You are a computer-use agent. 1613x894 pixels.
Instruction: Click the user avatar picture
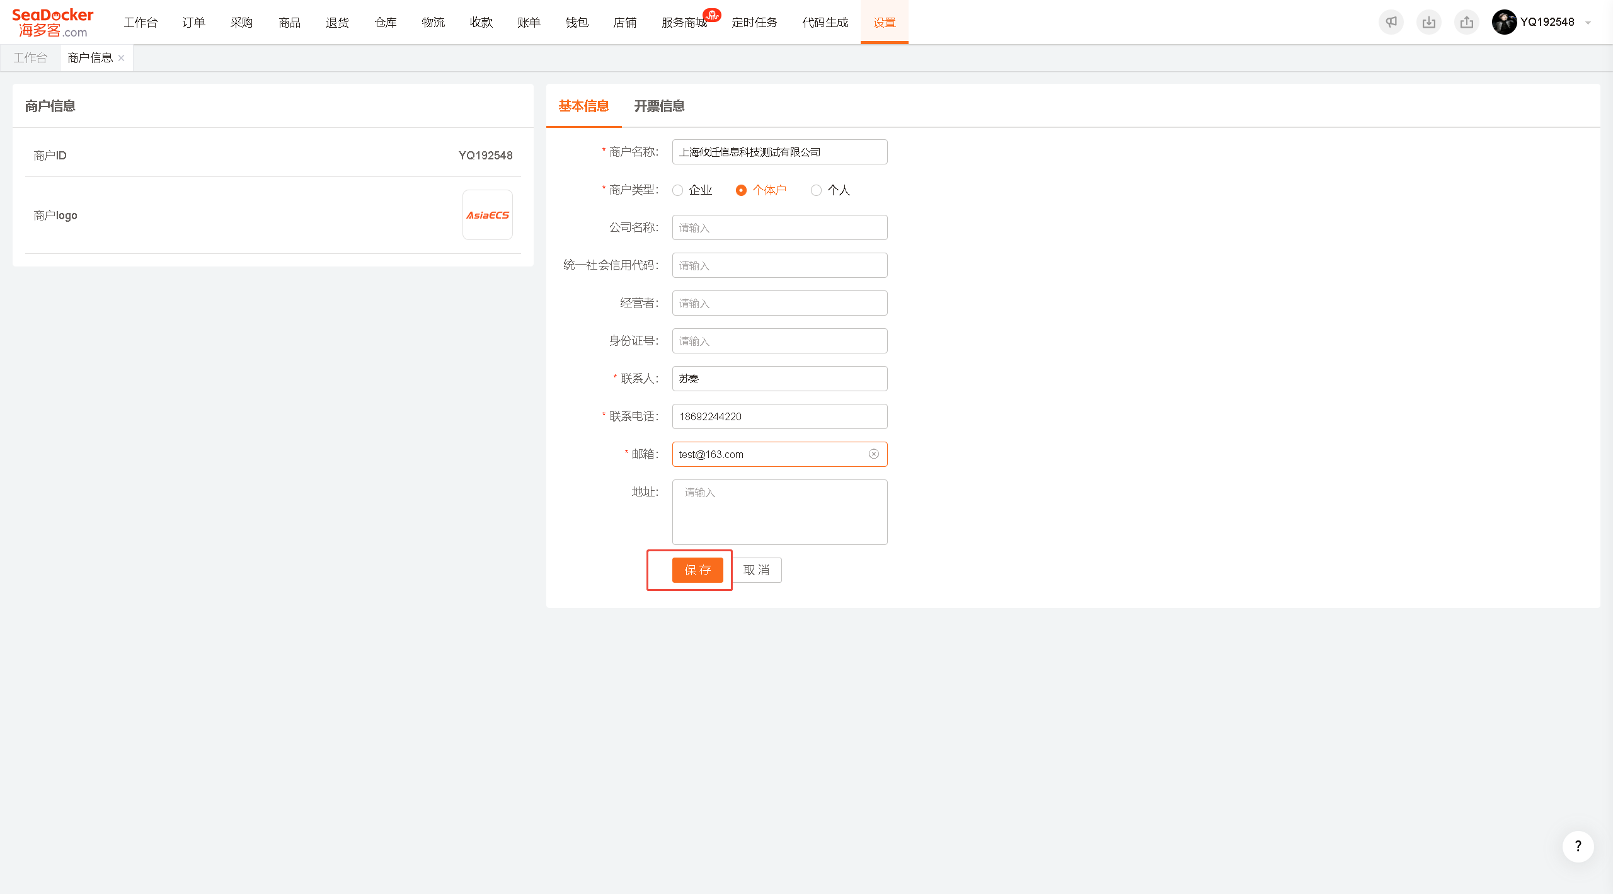[x=1504, y=22]
